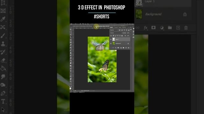Hide Background layer in small Layers panel
This screenshot has height=114, width=204.
[111, 44]
